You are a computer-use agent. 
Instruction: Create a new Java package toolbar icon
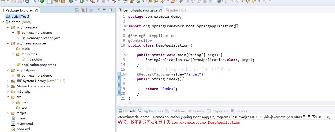(132, 1)
